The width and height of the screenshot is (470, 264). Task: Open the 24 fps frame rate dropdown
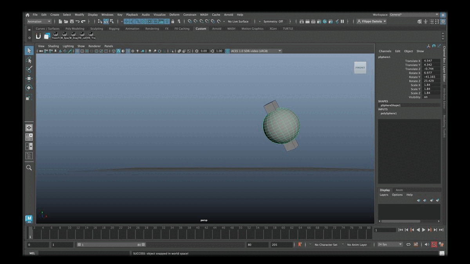click(x=390, y=244)
